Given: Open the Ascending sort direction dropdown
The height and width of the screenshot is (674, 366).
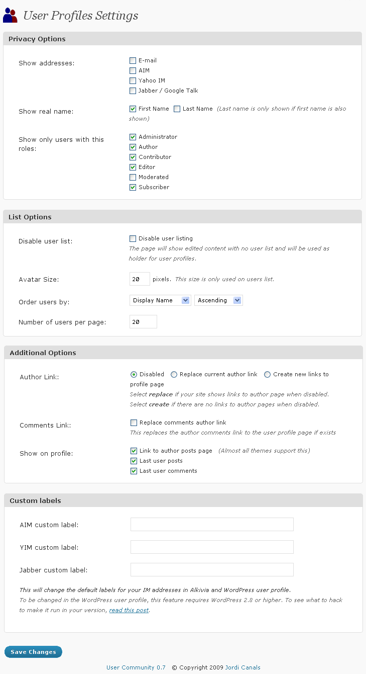Looking at the screenshot, I should pos(219,300).
